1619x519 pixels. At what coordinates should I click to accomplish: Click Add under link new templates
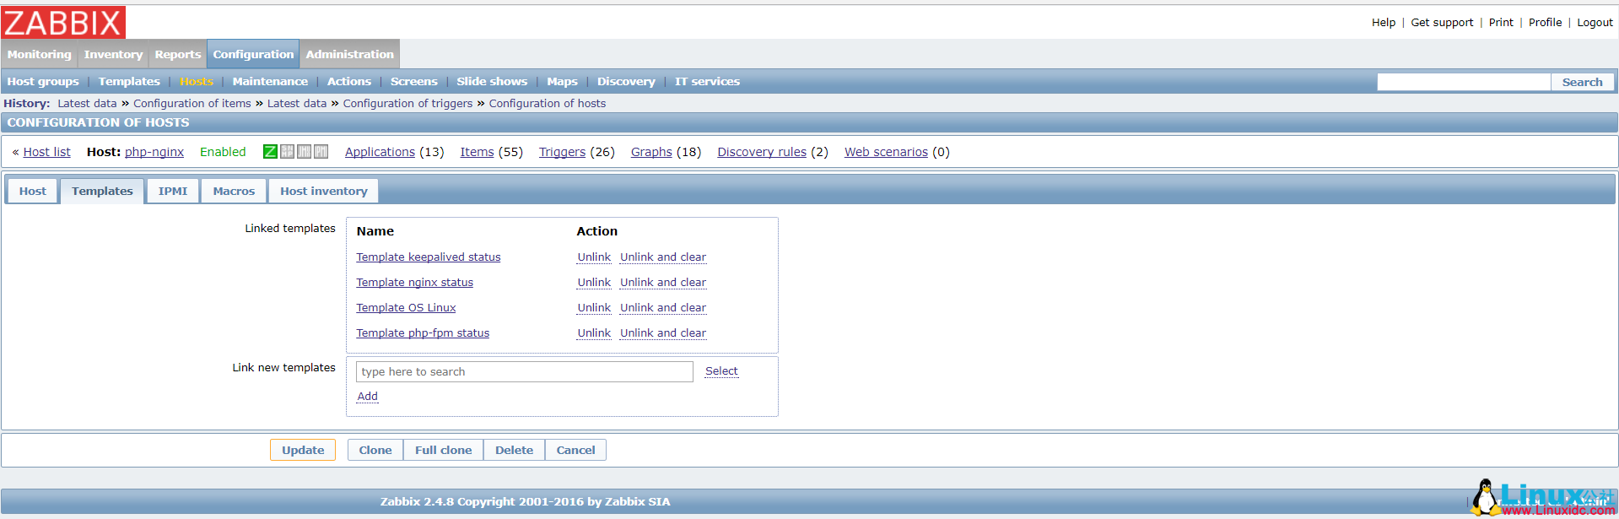368,397
